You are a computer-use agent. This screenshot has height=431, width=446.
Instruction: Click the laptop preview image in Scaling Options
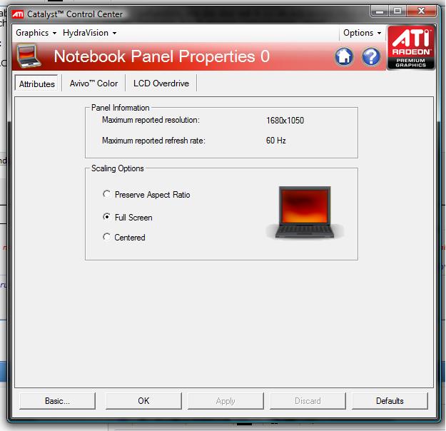(x=305, y=213)
